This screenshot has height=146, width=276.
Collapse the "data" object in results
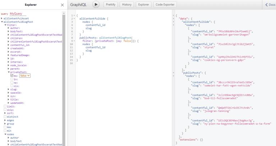tap(173, 18)
